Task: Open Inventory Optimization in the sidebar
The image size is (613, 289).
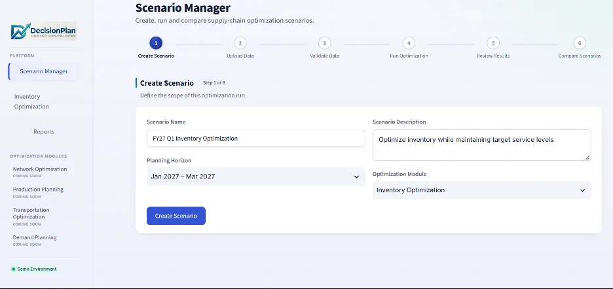Action: click(31, 101)
